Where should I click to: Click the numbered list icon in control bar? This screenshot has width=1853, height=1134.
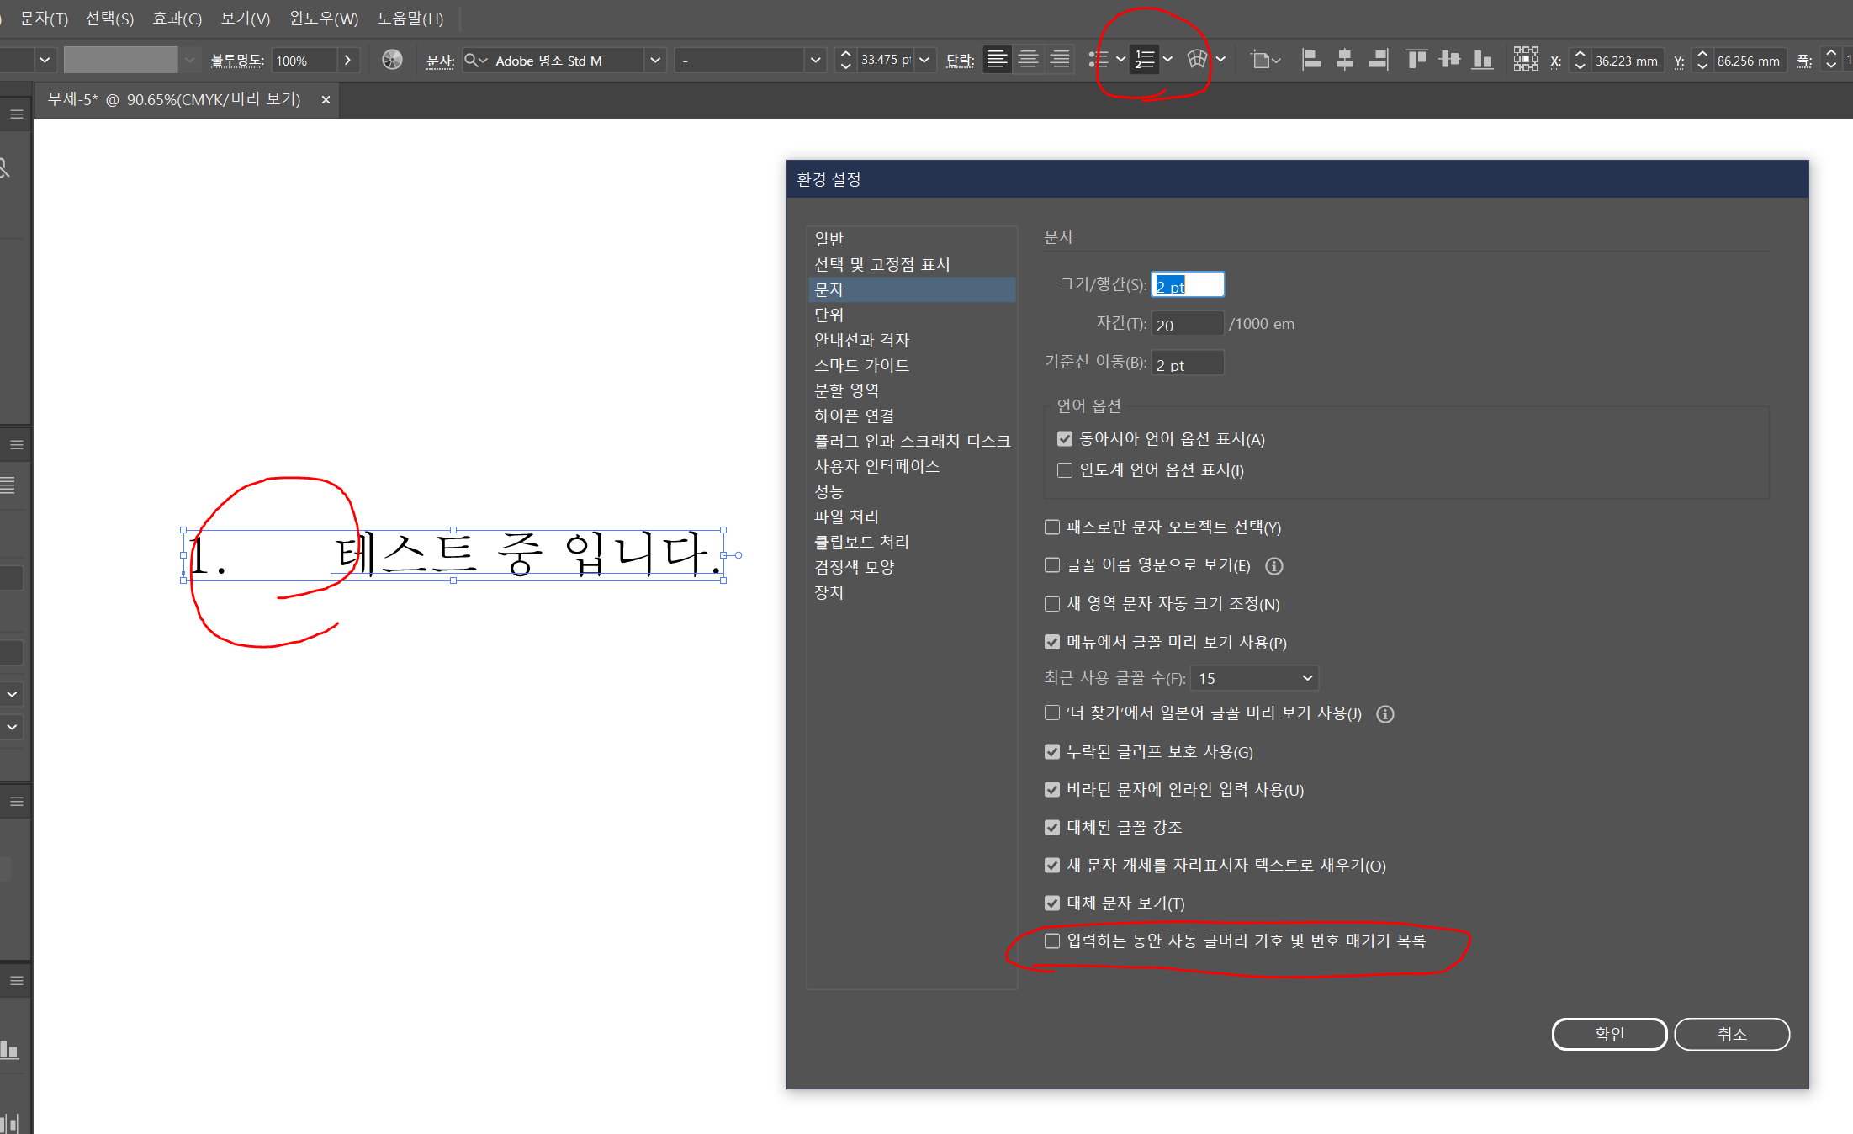click(x=1144, y=60)
